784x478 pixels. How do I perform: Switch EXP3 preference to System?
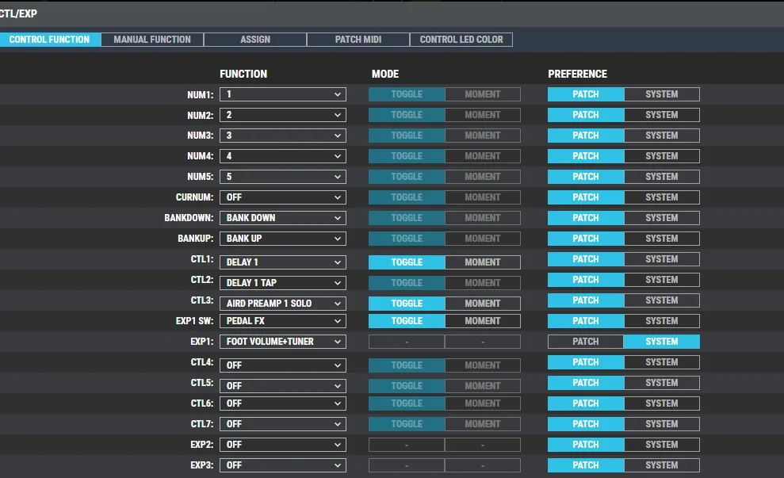(661, 465)
